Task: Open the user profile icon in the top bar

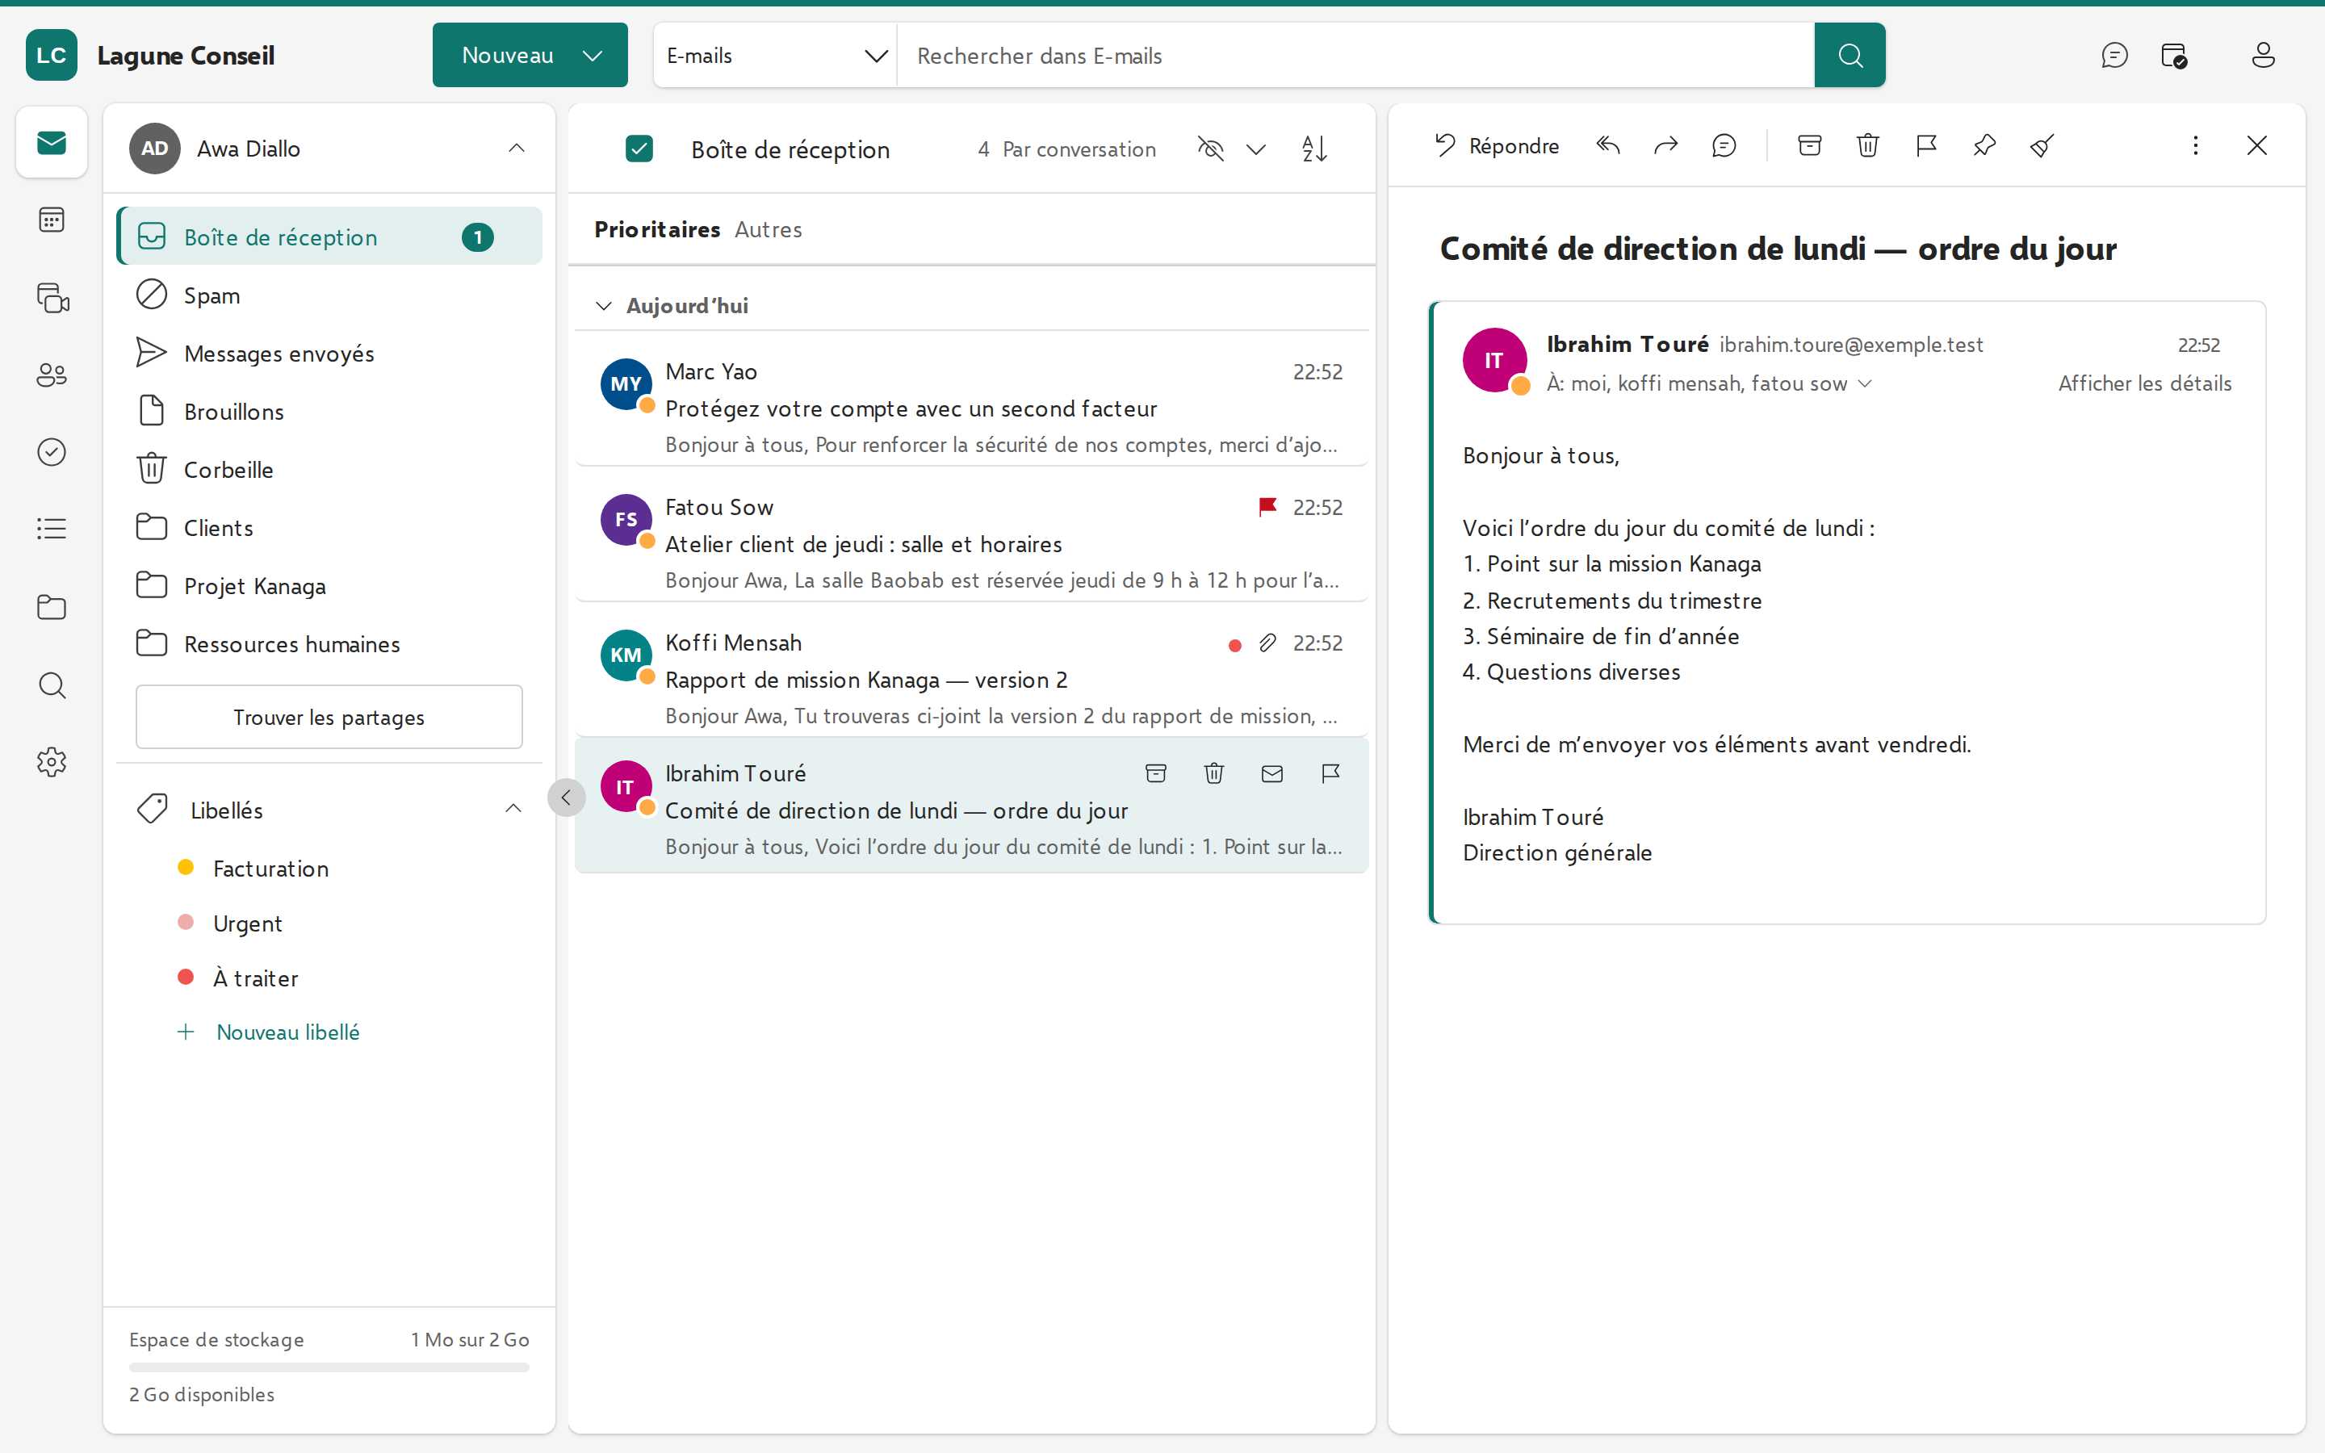Action: [x=2263, y=56]
